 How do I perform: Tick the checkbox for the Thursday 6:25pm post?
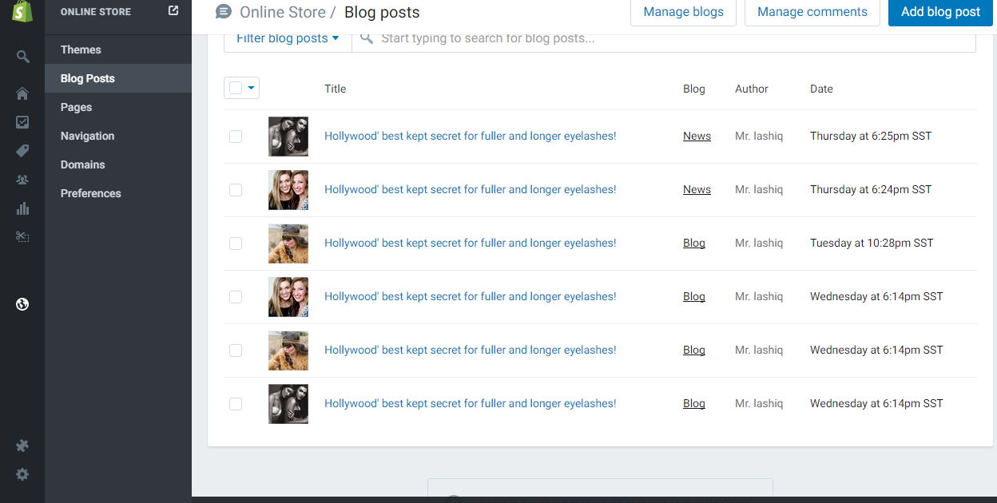[x=236, y=137]
